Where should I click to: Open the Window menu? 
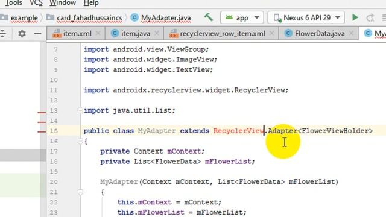coord(63,3)
